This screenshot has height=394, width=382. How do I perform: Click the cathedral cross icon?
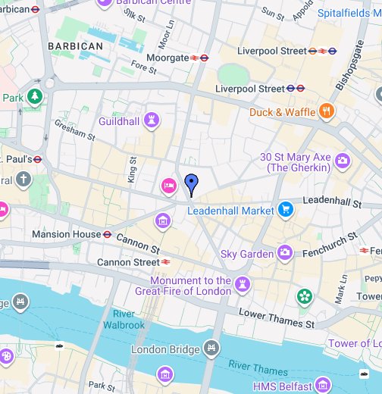23,180
